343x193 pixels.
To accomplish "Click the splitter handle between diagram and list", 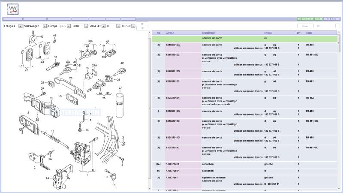I will [x=150, y=109].
